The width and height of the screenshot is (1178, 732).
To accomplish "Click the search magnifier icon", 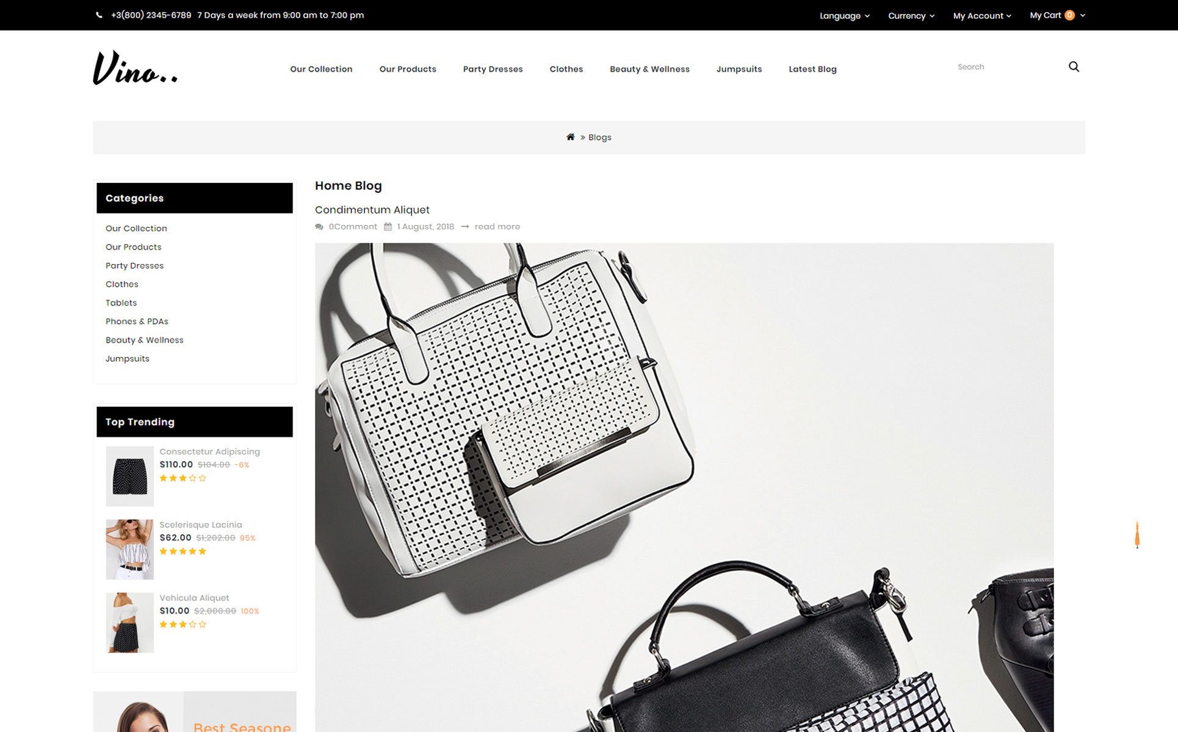I will pyautogui.click(x=1074, y=66).
